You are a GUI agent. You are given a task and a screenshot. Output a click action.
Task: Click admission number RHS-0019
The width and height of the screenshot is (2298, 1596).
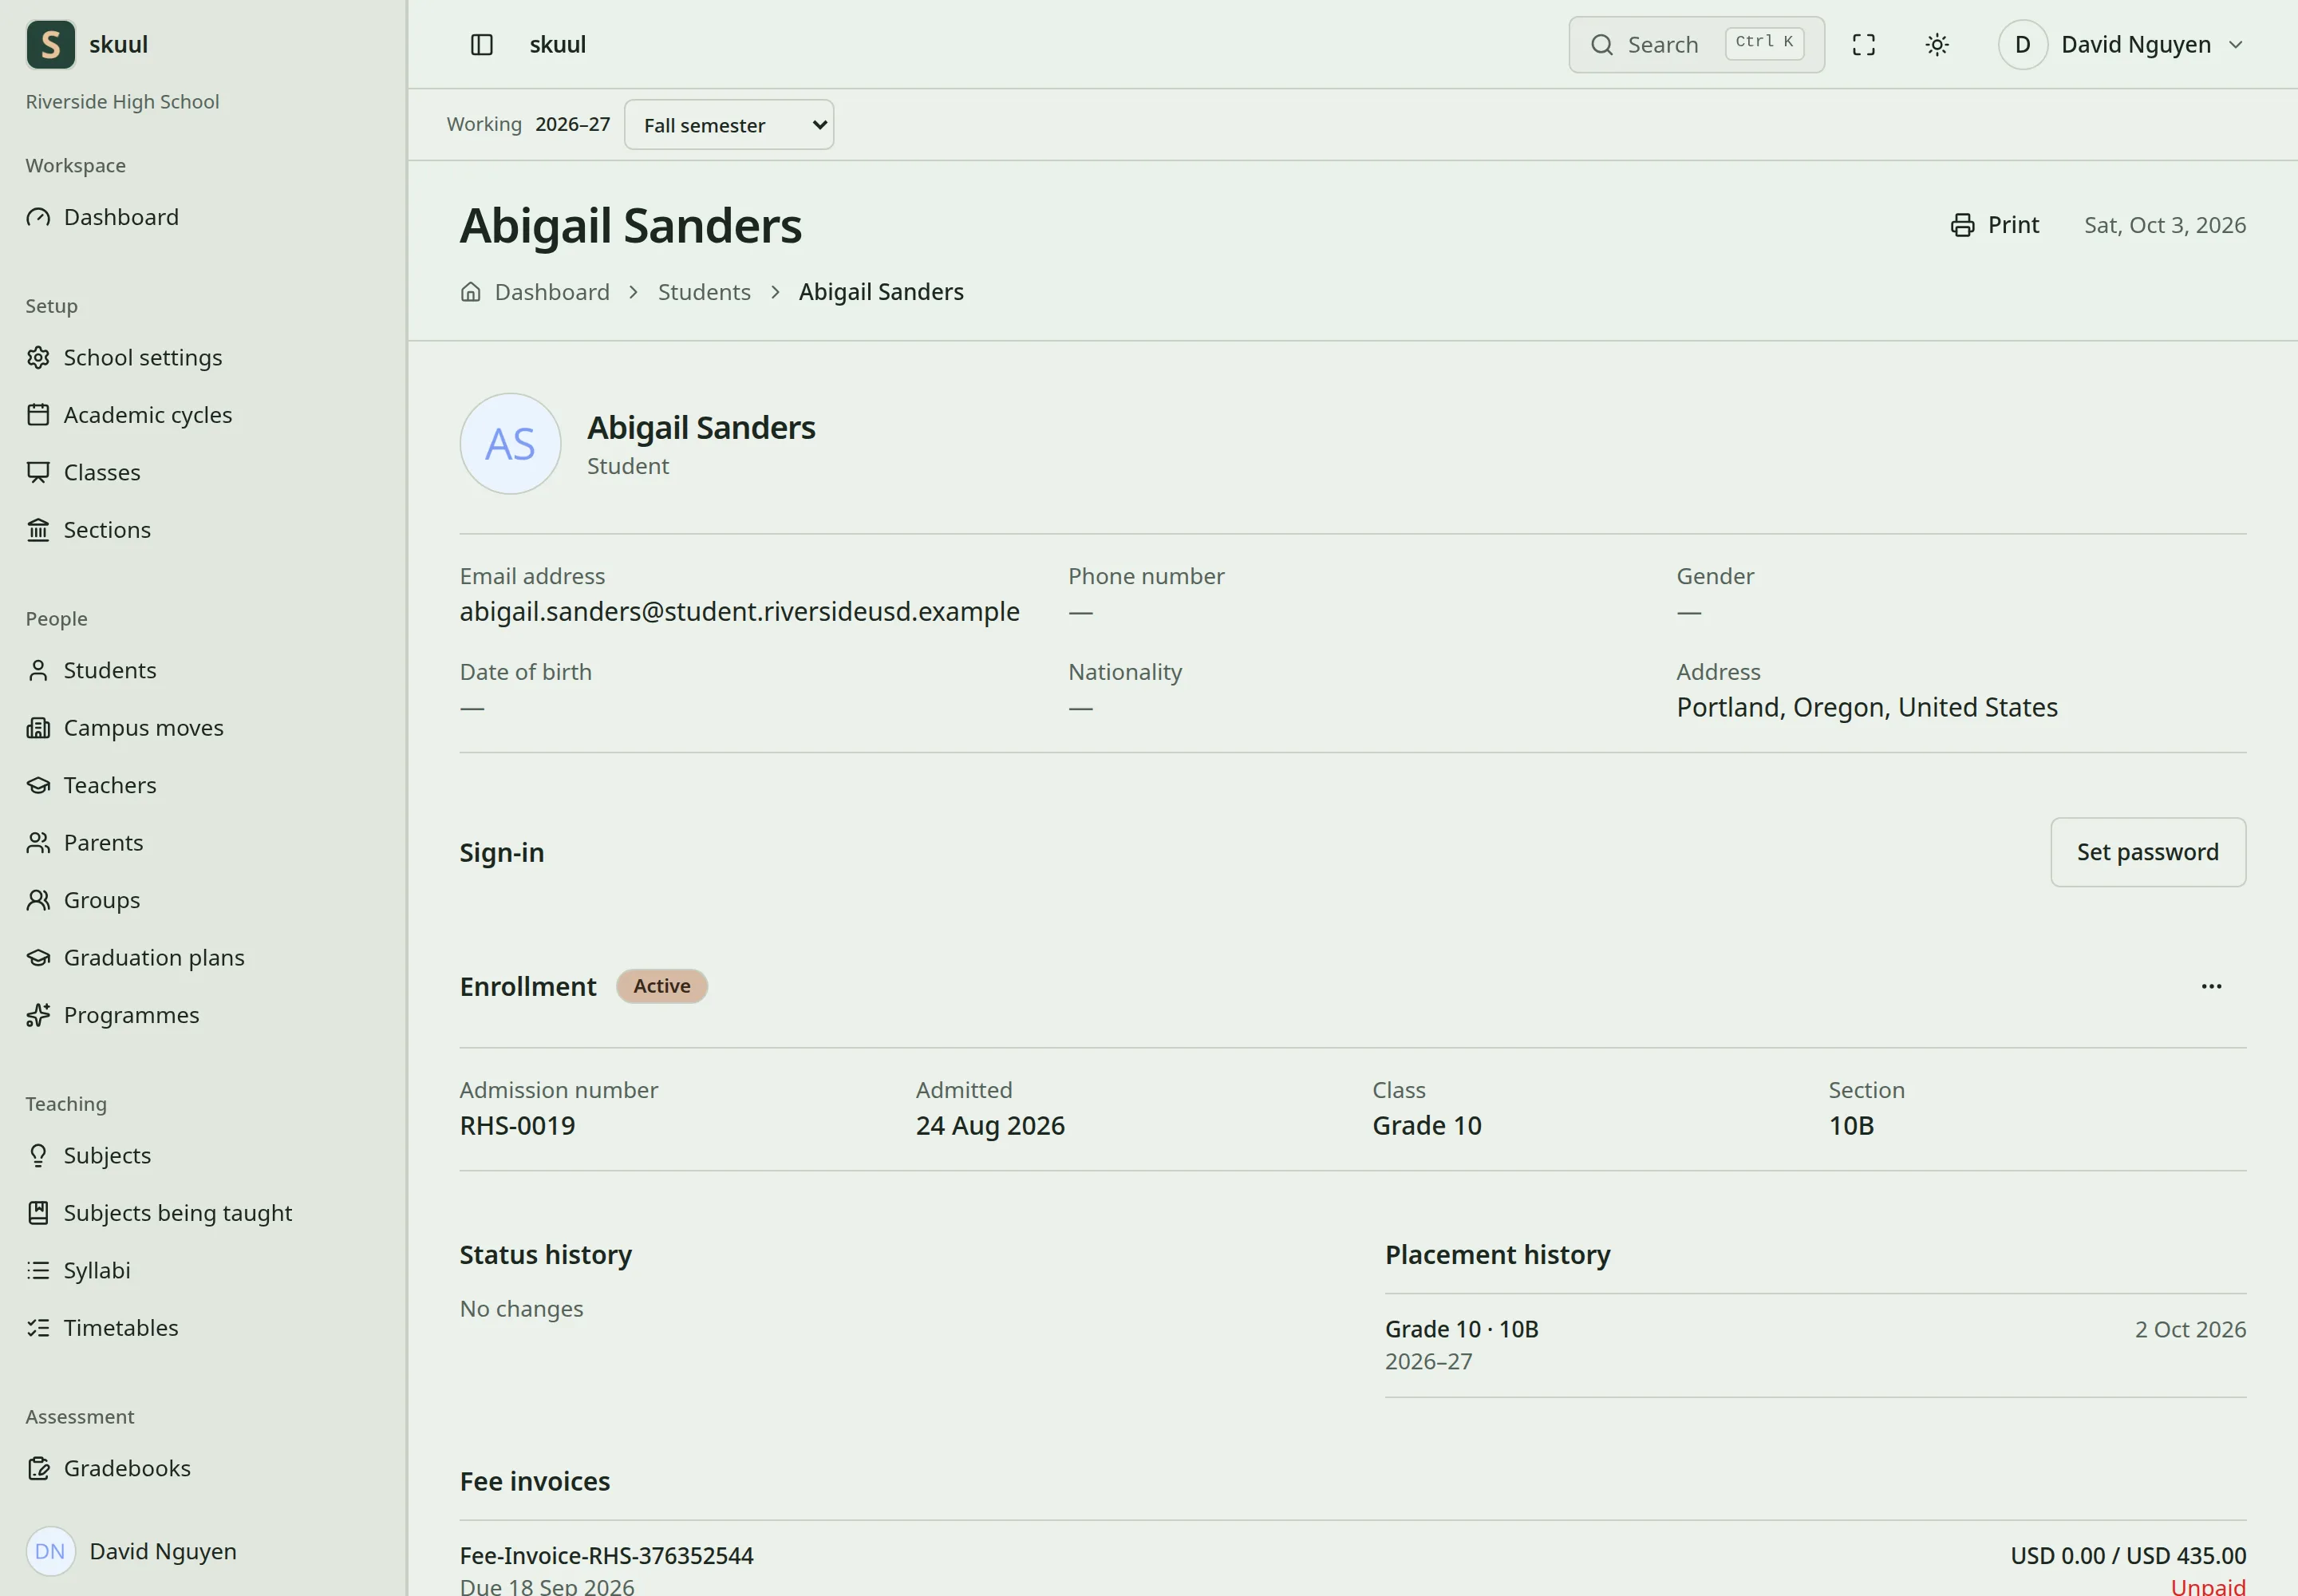click(517, 1126)
